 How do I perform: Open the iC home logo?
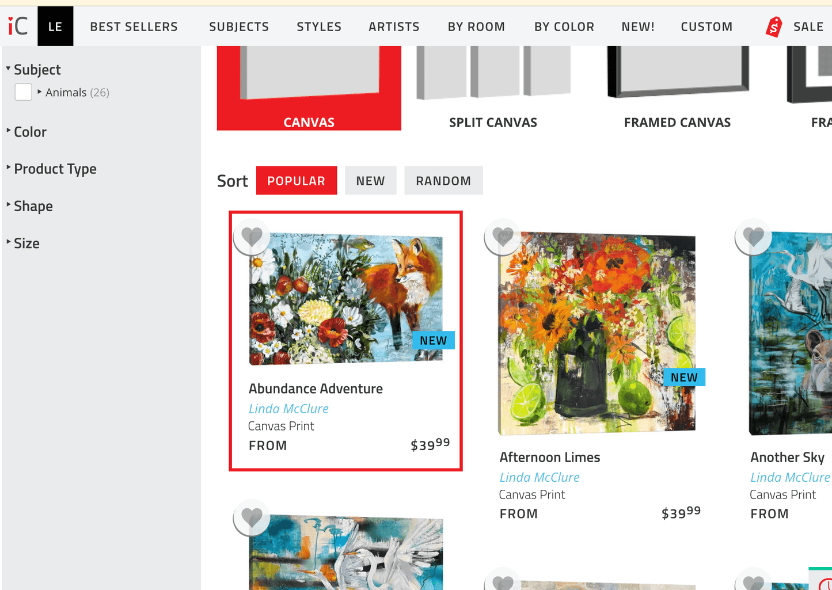pyautogui.click(x=18, y=26)
